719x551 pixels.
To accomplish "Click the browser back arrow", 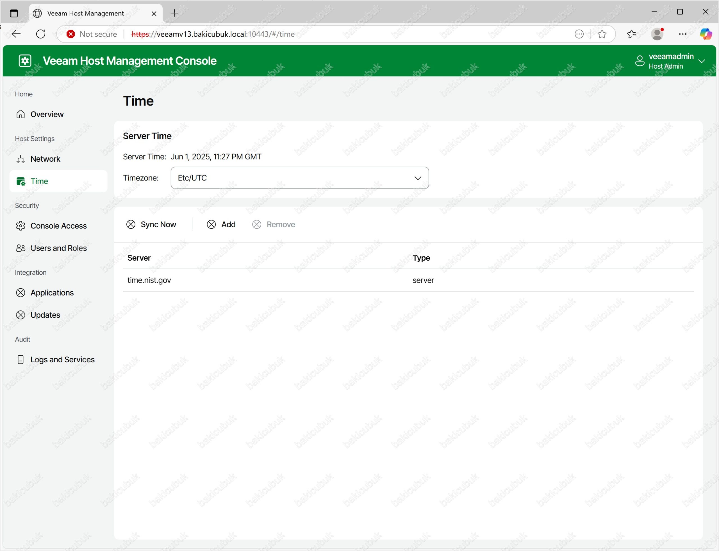I will click(16, 34).
